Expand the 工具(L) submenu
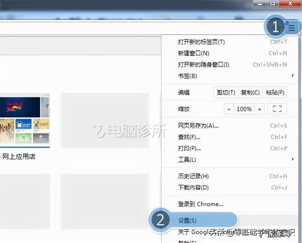Viewport: 302px width, 243px height. tap(187, 160)
